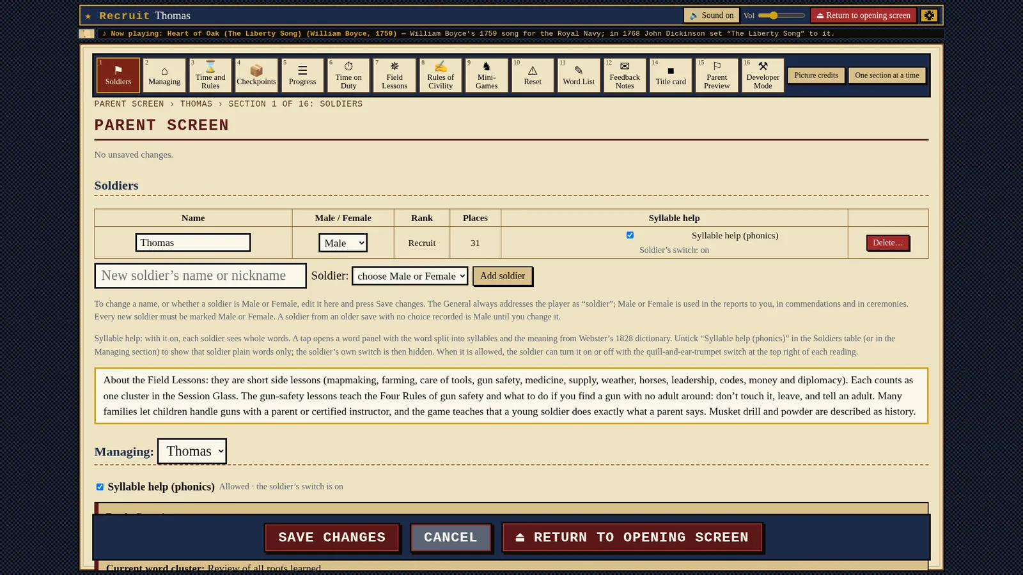Toggle the Sound on button

(711, 15)
